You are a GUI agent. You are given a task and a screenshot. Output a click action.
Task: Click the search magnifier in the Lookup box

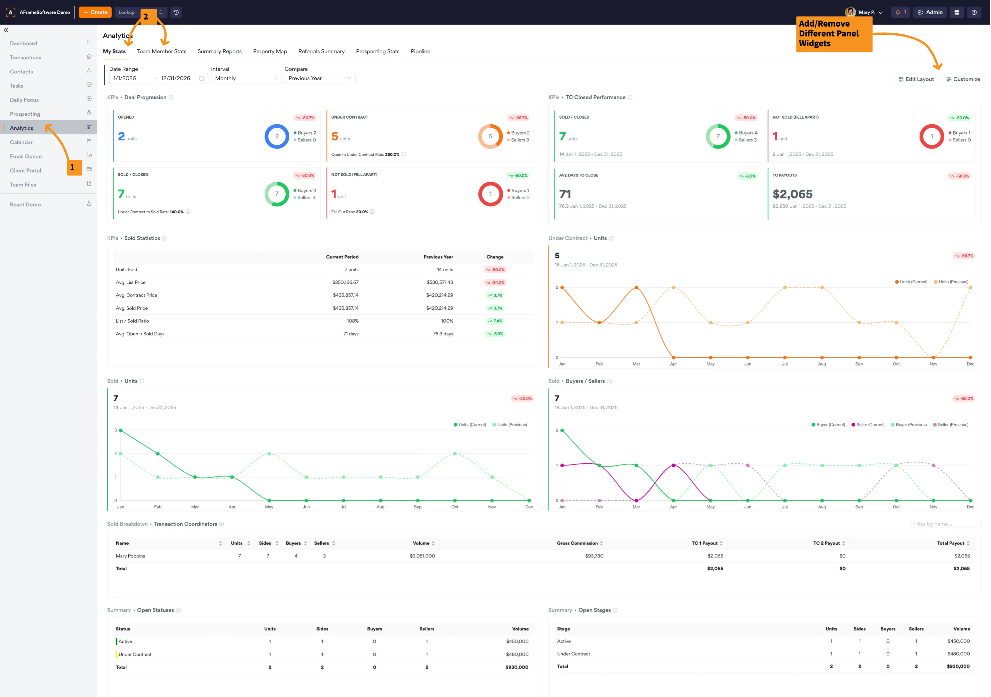(x=161, y=12)
